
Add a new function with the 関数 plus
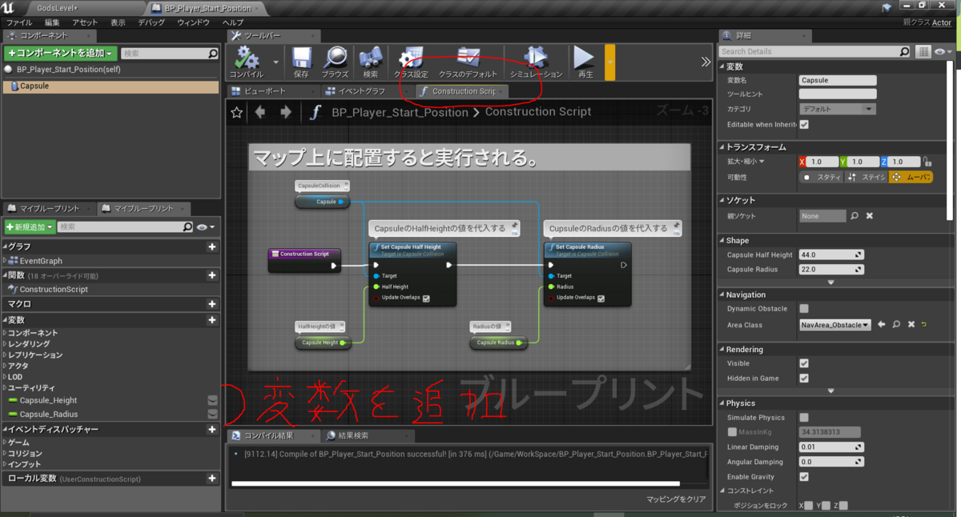tap(211, 275)
